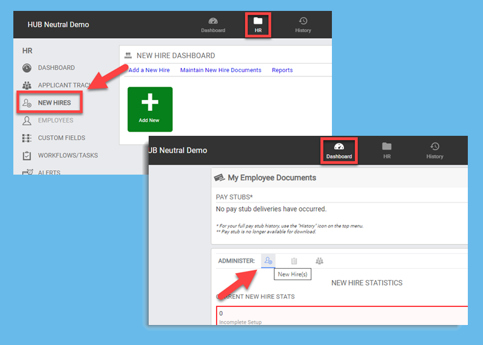The height and width of the screenshot is (345, 483).
Task: Click the clipboard icon in the ADMINISTER row
Action: click(x=294, y=261)
